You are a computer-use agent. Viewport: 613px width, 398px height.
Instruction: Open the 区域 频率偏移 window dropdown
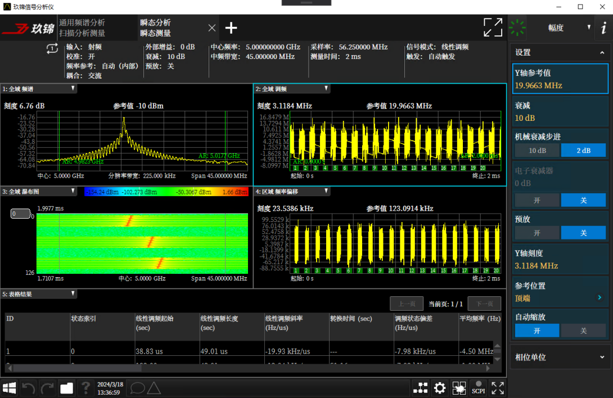(326, 191)
